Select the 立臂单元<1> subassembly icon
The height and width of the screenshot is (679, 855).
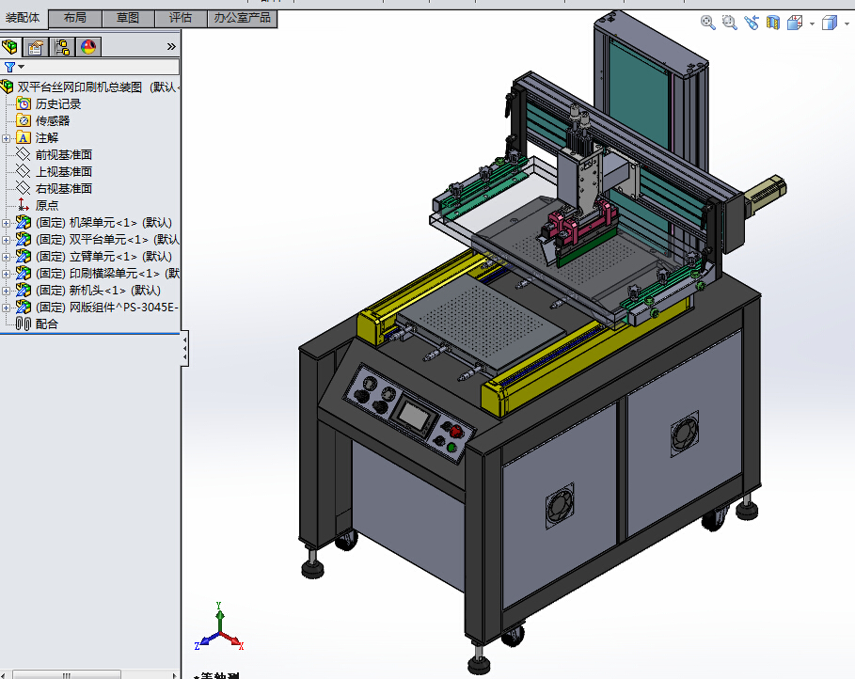coord(24,257)
